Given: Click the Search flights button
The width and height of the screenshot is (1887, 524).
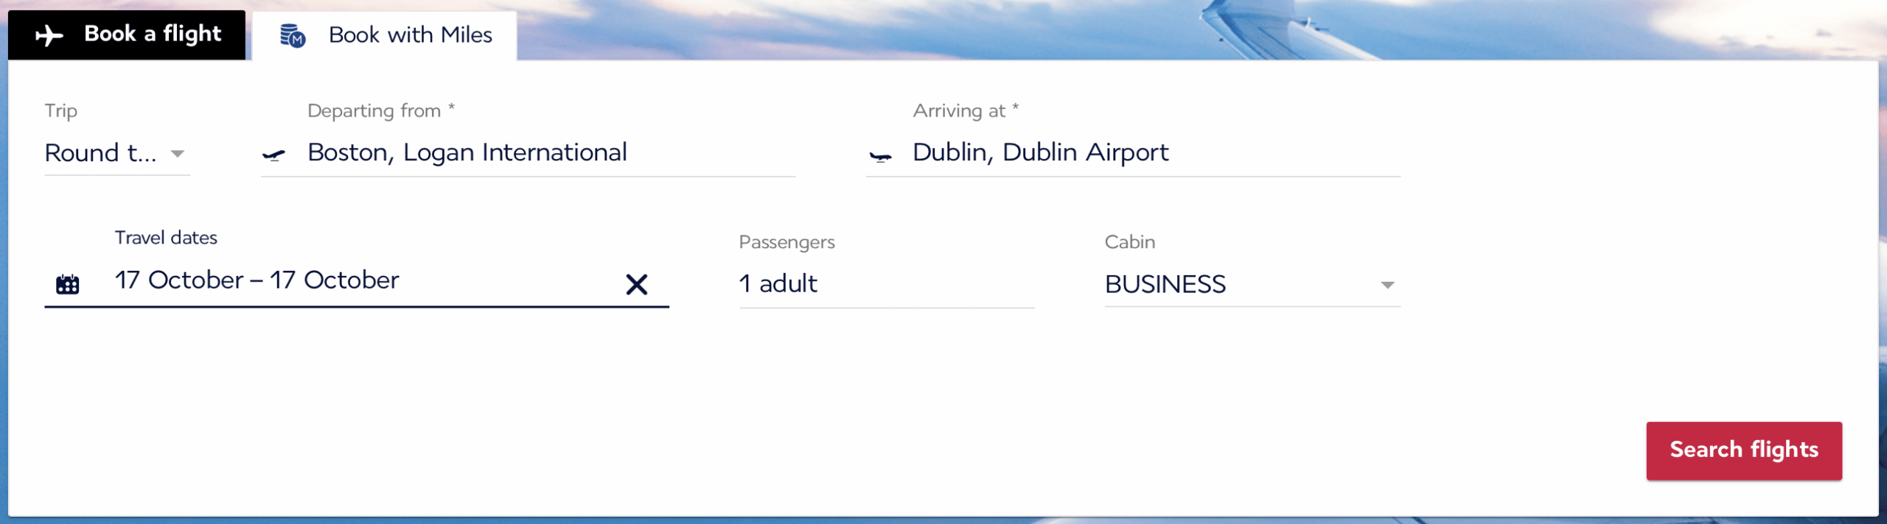Looking at the screenshot, I should 1744,450.
